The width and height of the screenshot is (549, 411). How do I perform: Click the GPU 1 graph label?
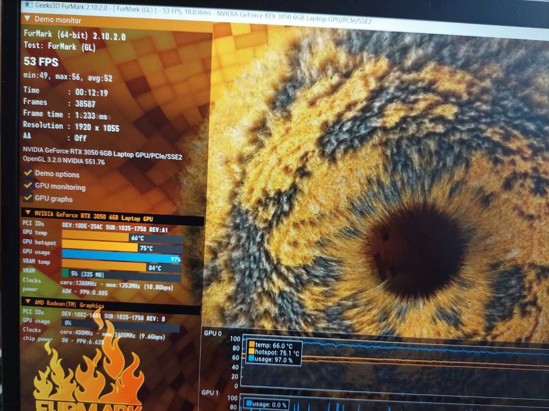tap(210, 392)
